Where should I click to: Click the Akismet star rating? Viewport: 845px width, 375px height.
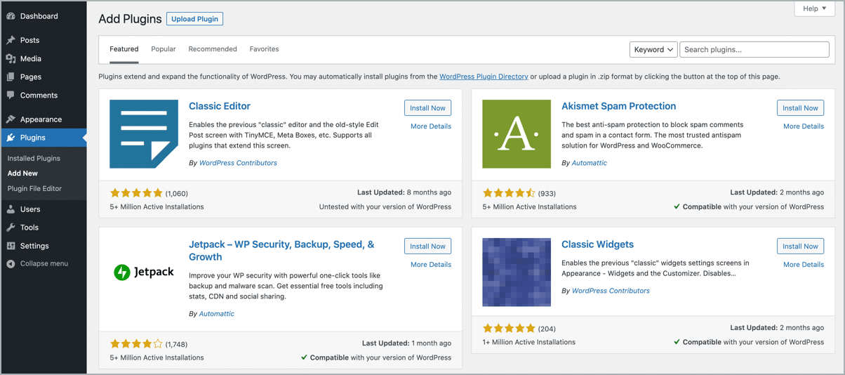pos(509,193)
